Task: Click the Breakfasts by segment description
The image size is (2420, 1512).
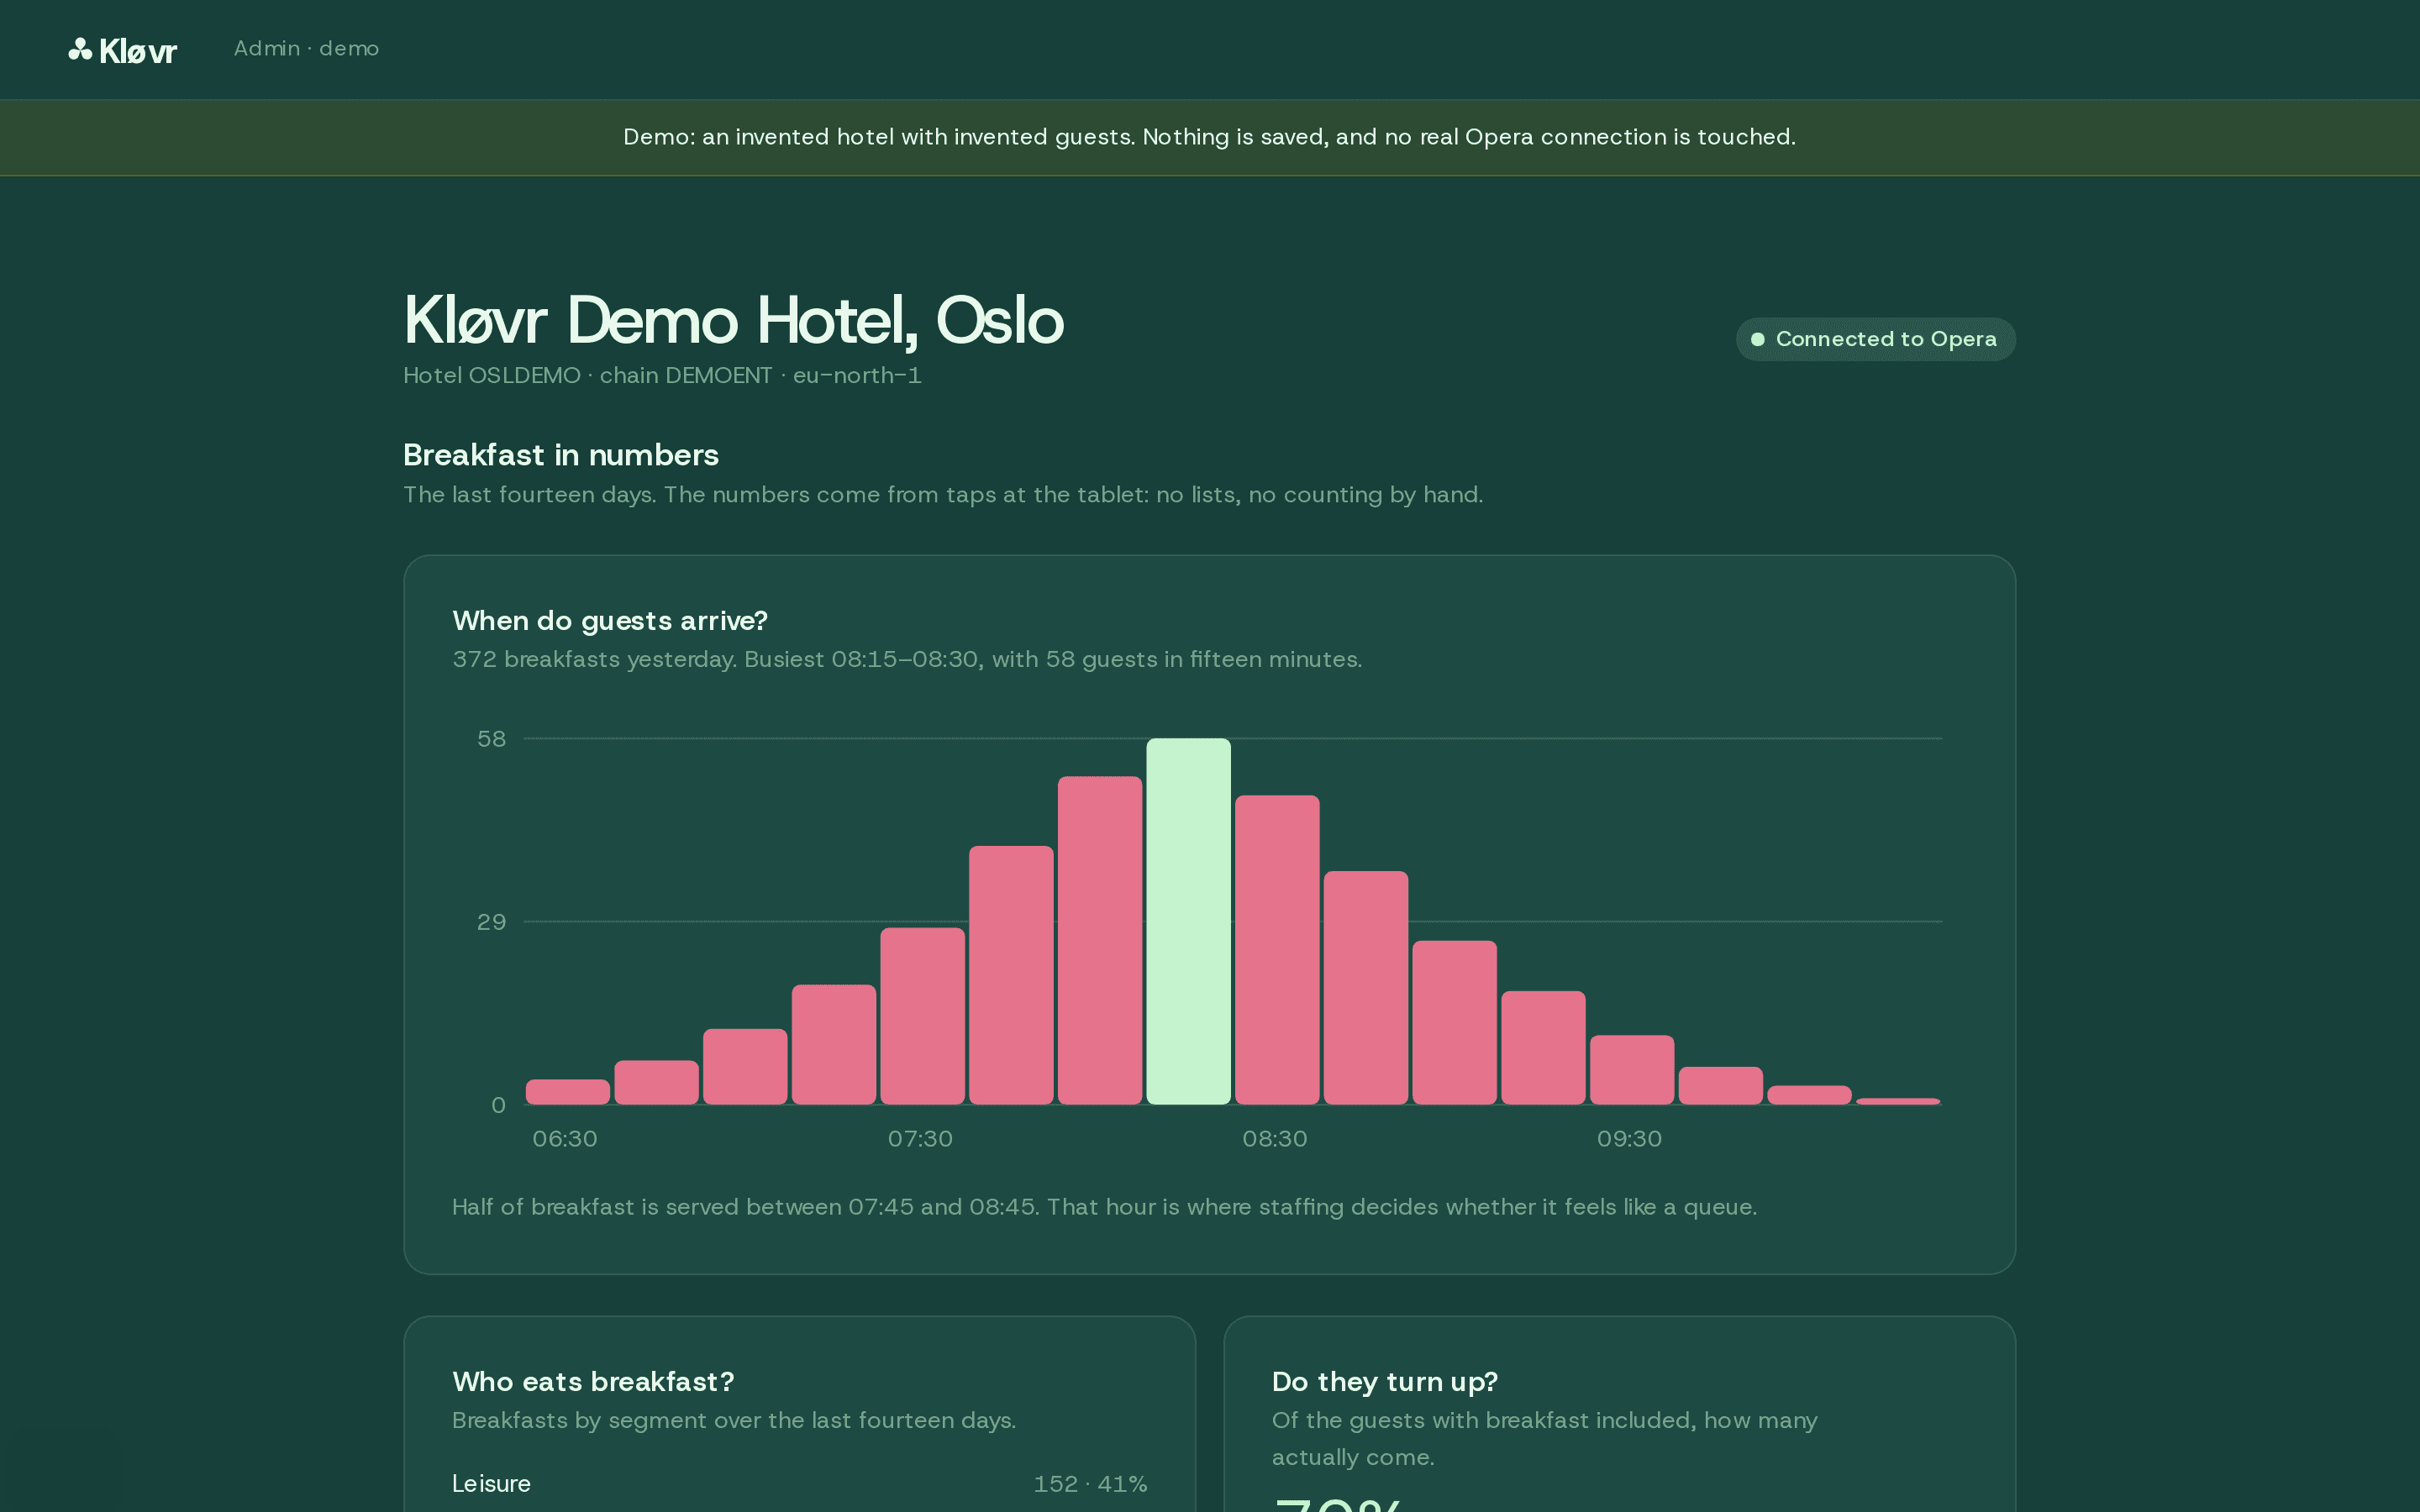Action: tap(734, 1421)
